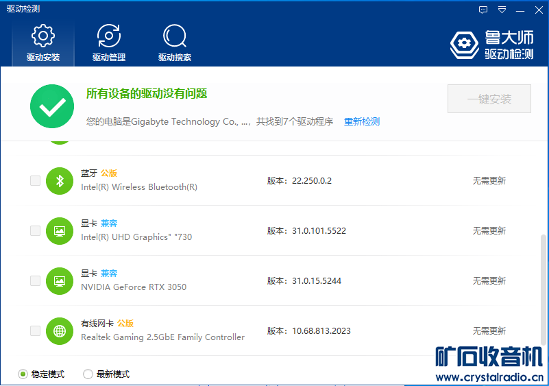Click the NVIDIA RTX 3050 display icon
The image size is (549, 386).
(x=60, y=281)
